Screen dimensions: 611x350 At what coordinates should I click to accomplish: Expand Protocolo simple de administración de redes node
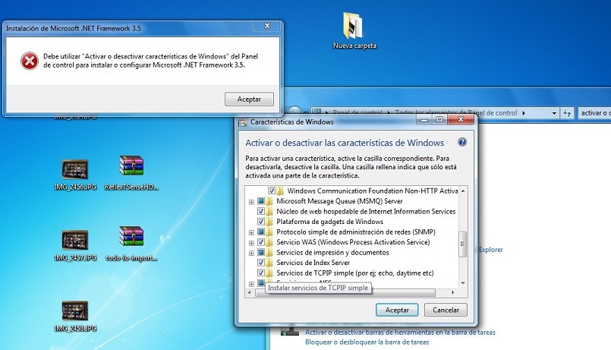click(x=251, y=232)
